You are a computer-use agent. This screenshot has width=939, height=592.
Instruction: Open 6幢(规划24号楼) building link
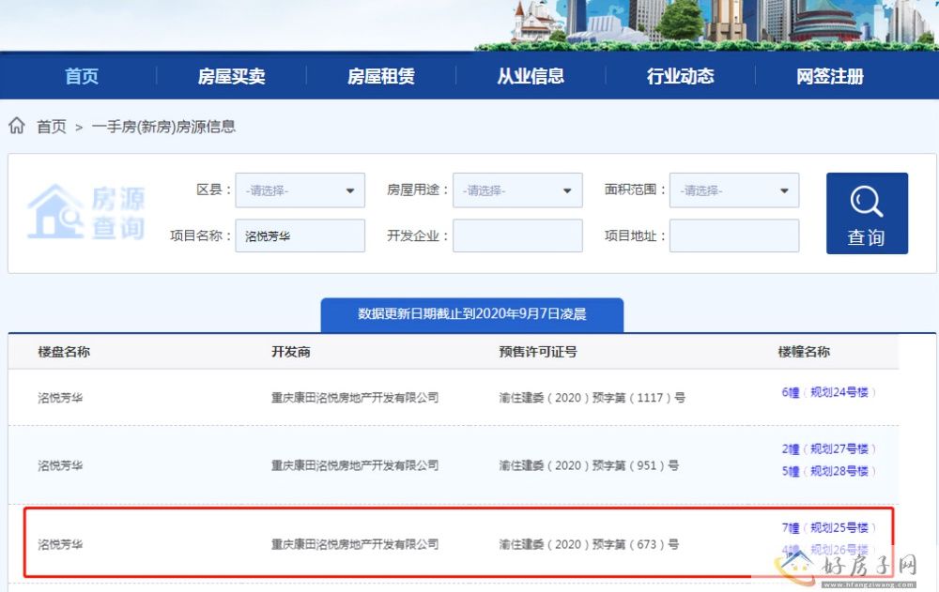[x=828, y=392]
